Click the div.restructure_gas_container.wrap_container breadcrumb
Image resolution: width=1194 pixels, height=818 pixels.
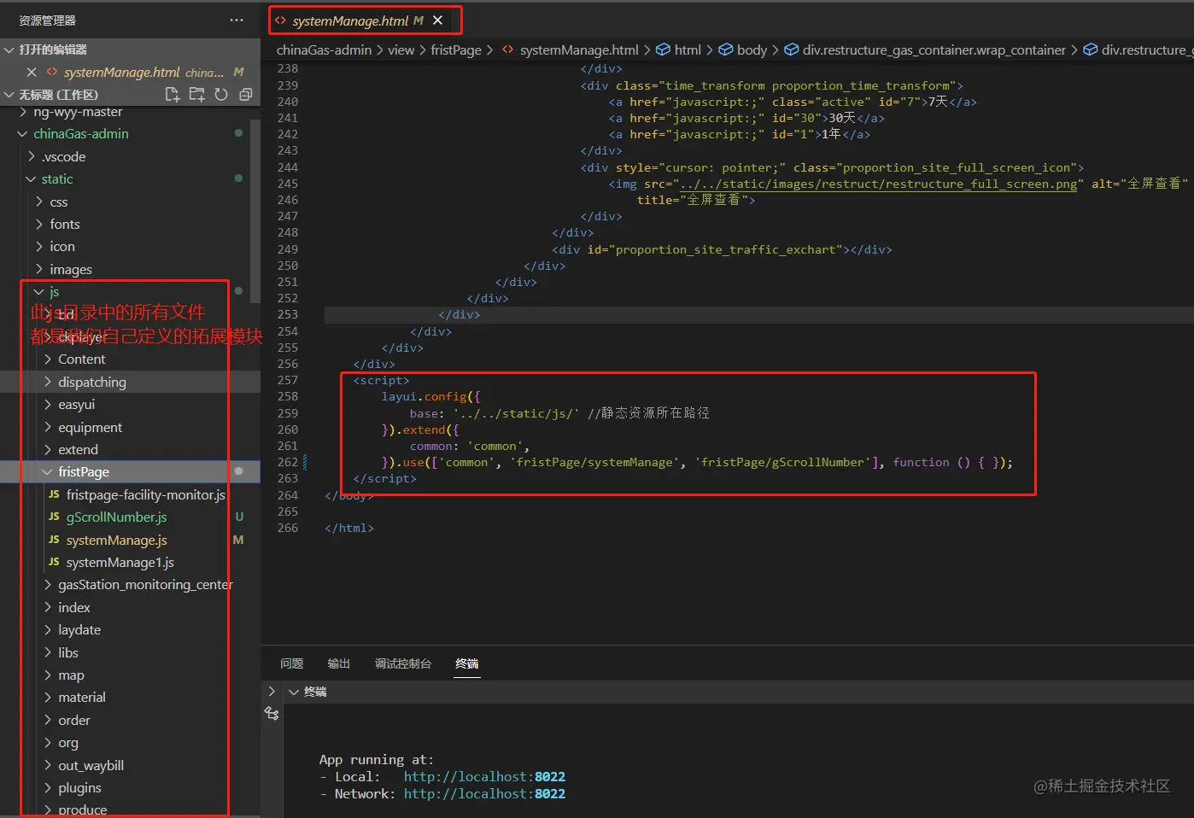pyautogui.click(x=934, y=50)
